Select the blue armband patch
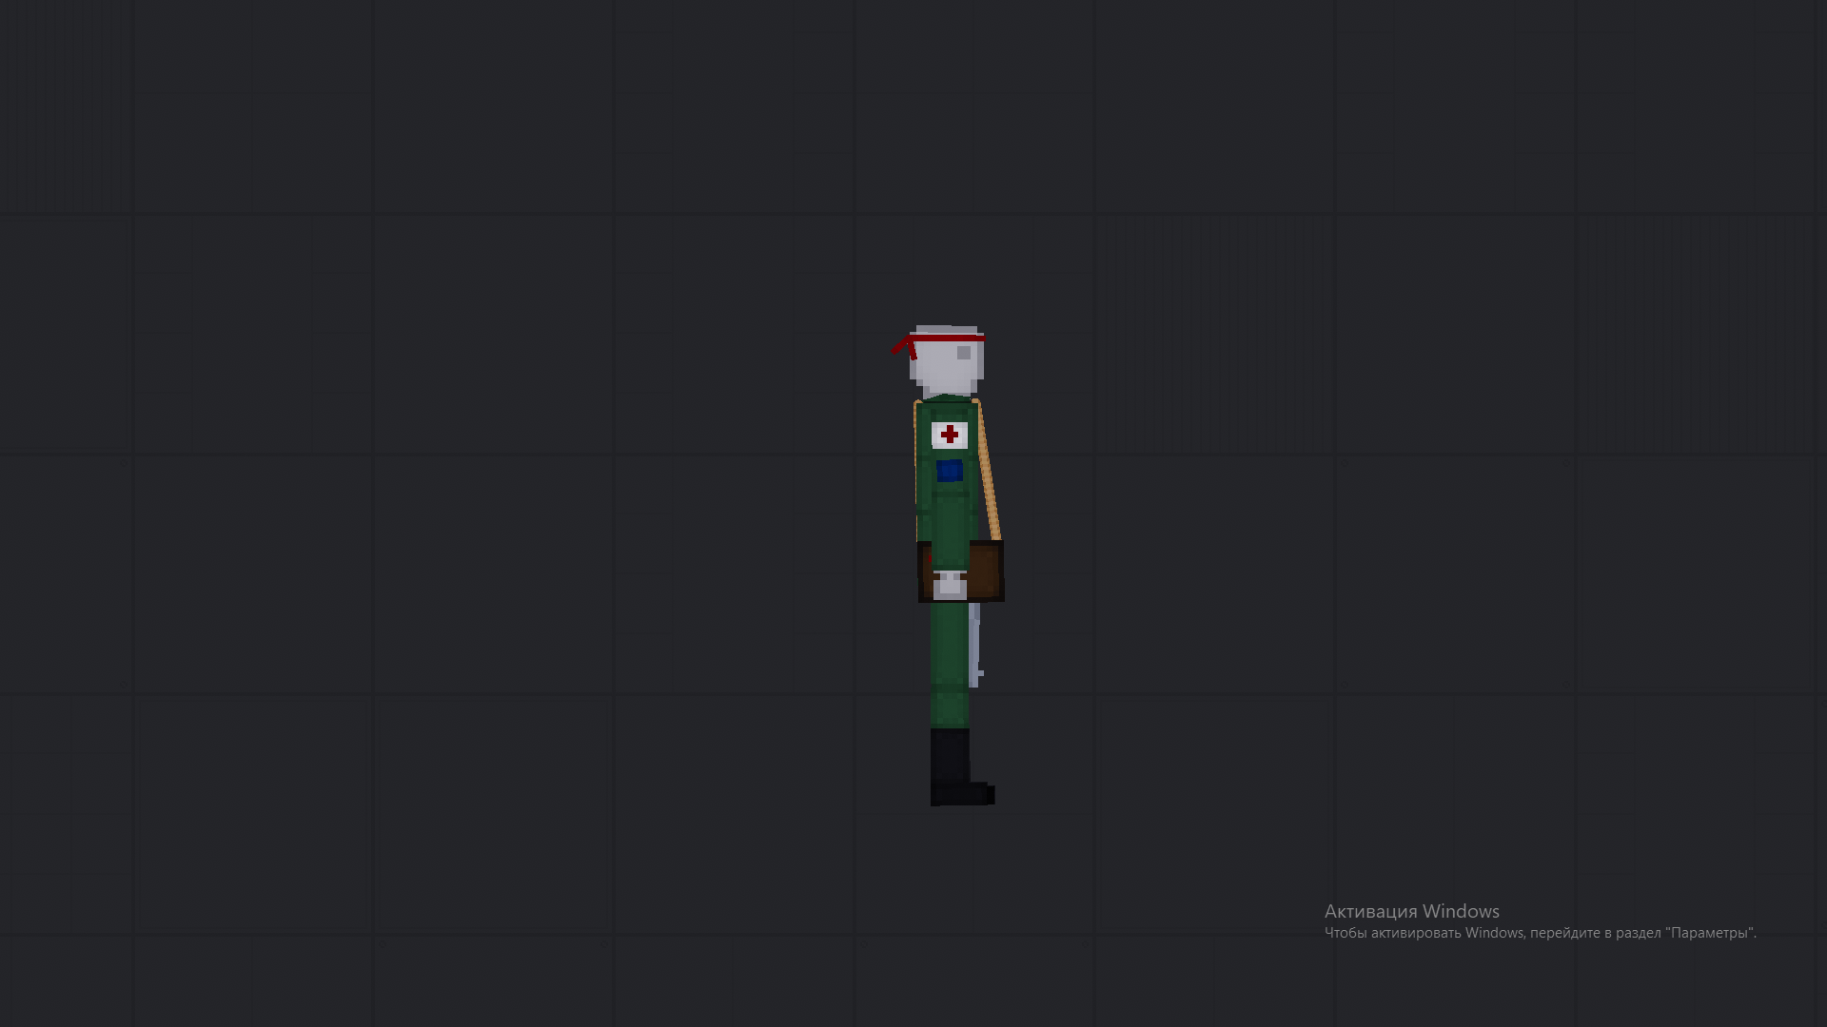This screenshot has width=1827, height=1027. (949, 471)
